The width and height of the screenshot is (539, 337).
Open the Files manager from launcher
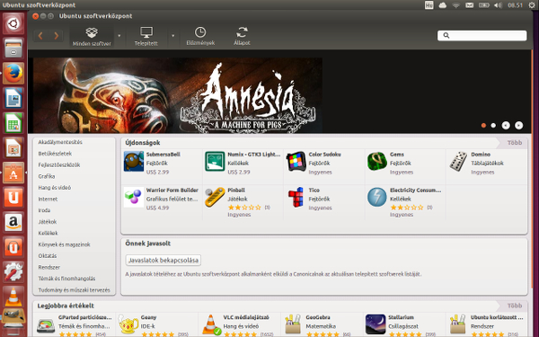(13, 49)
